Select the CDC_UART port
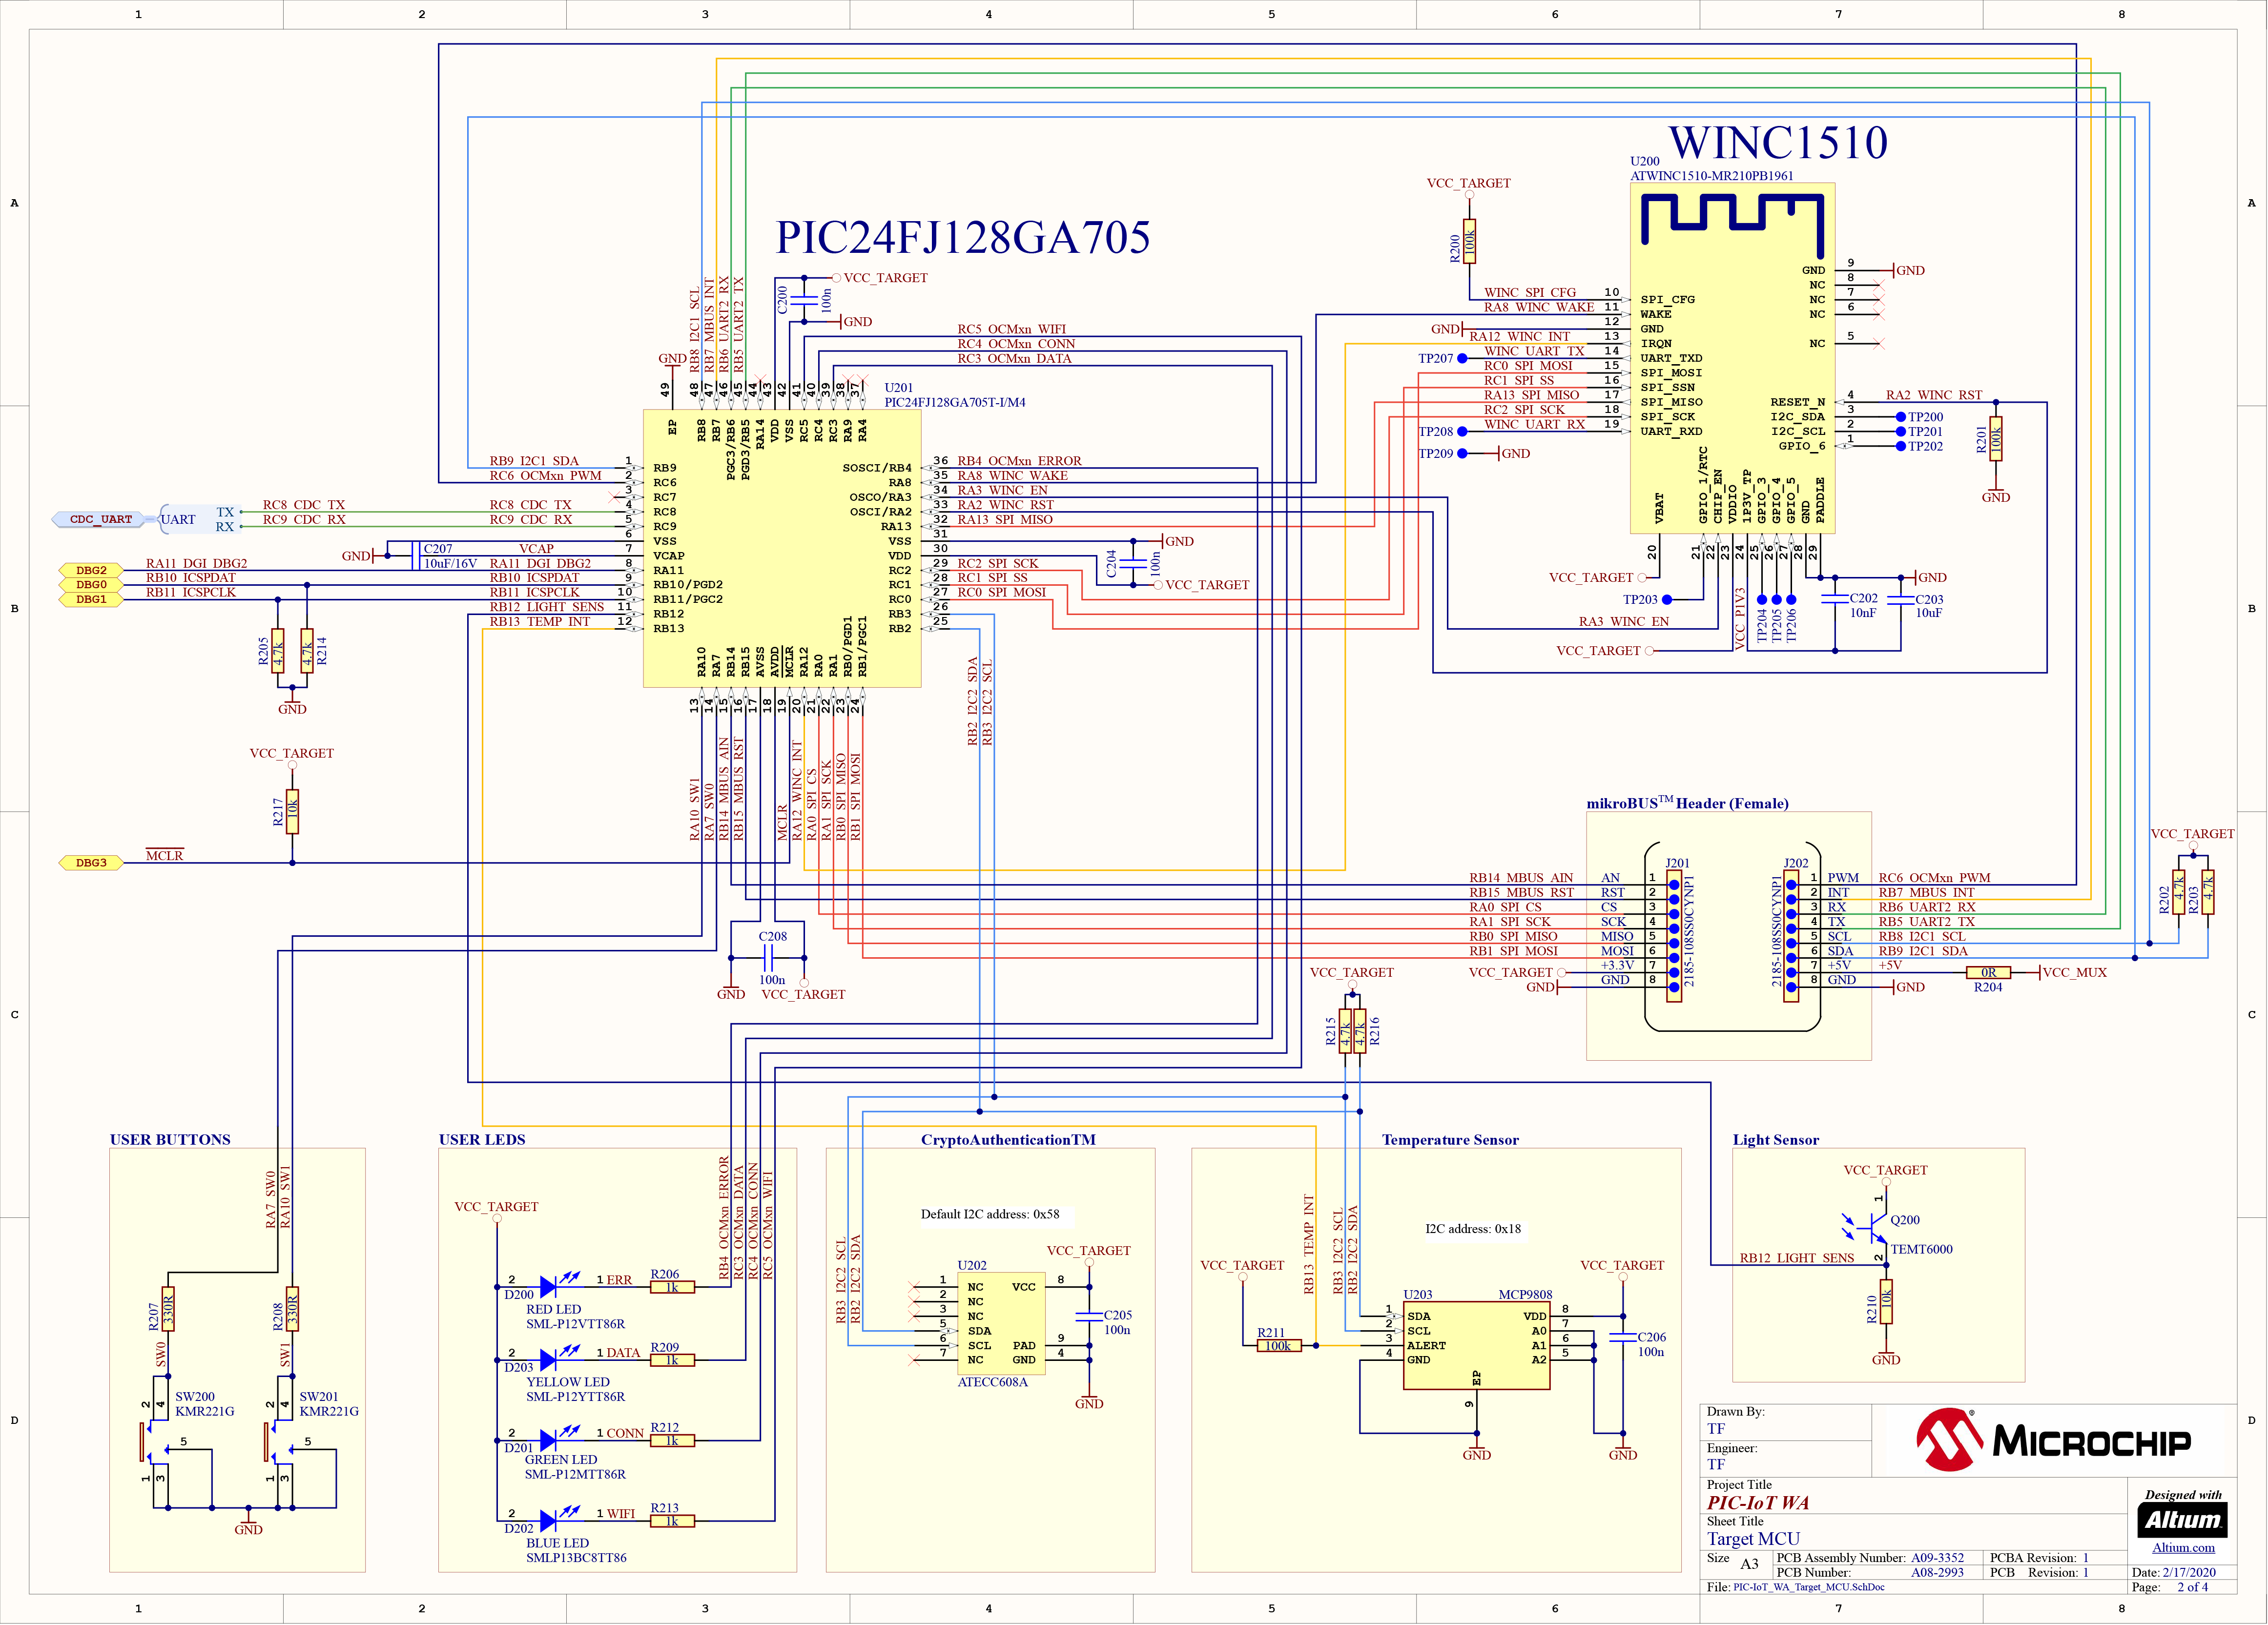Screen dimensions: 2268x1625 tap(98, 519)
